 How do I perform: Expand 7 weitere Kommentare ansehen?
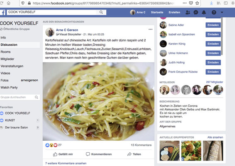pos(66,164)
